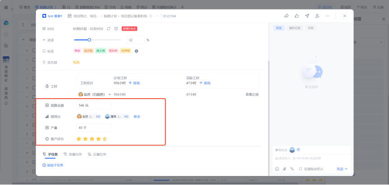The image size is (389, 185).
Task: Open the more options ellipsis menu
Action: click(x=328, y=16)
